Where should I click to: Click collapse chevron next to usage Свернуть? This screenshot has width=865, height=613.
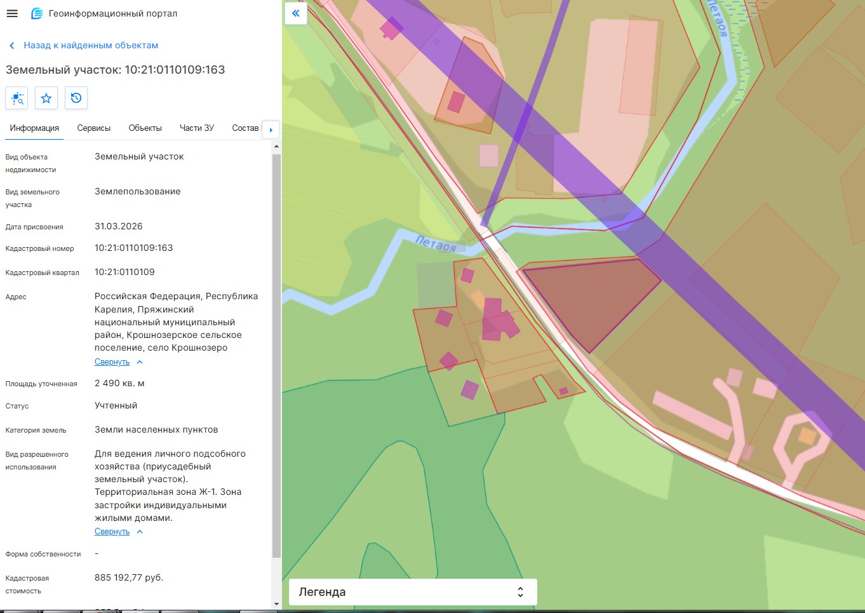click(140, 532)
